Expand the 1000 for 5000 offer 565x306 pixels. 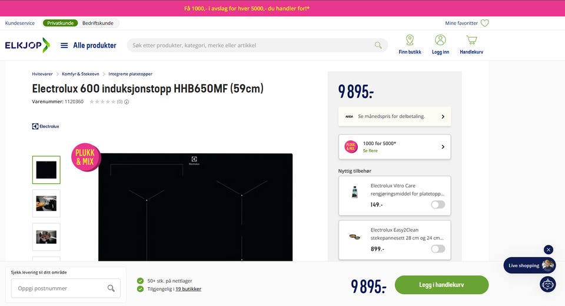point(394,147)
